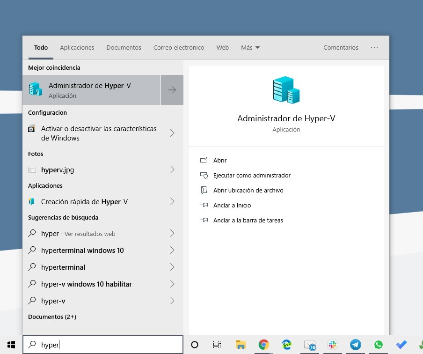Select the hyper-v search suggestion
This screenshot has height=354, width=423.
(103, 301)
